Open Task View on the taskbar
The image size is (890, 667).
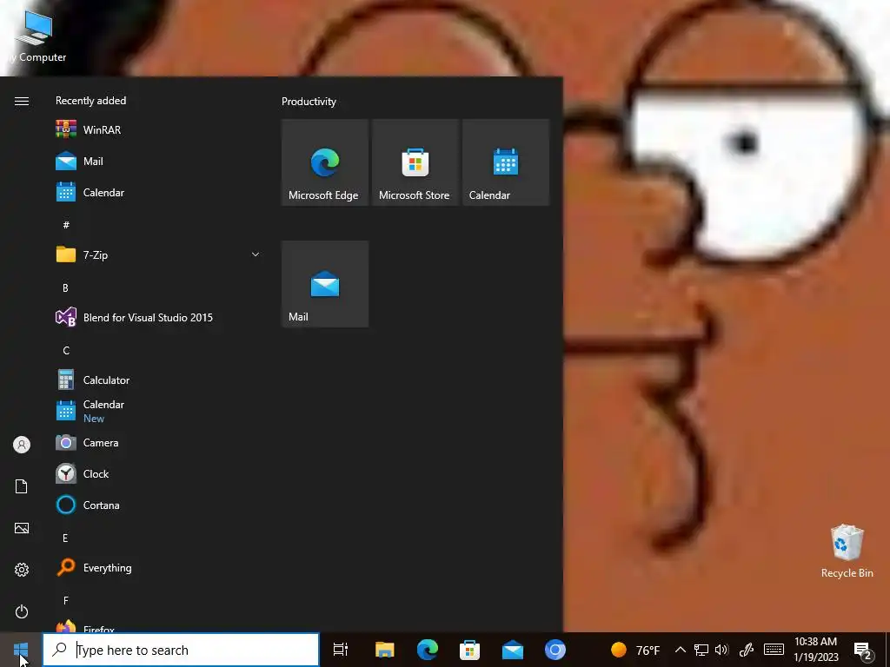[x=341, y=650]
